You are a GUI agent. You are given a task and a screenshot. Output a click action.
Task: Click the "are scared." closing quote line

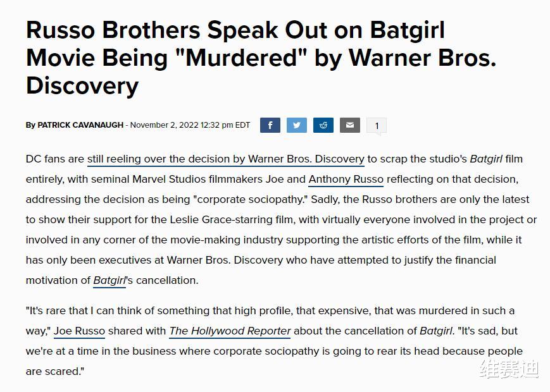coord(55,371)
